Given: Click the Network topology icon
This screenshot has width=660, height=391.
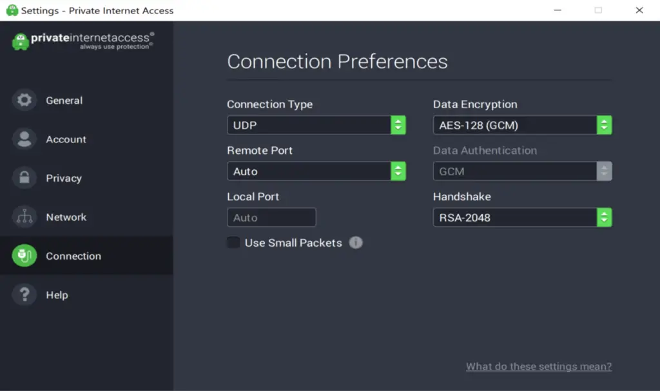Looking at the screenshot, I should pyautogui.click(x=24, y=216).
